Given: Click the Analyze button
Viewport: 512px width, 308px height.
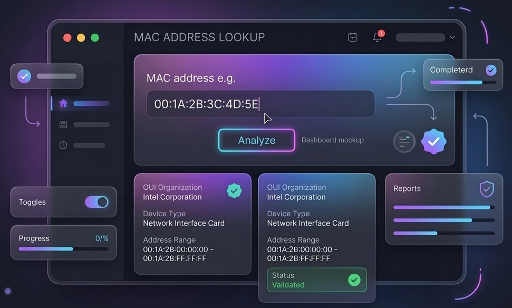Looking at the screenshot, I should point(257,140).
